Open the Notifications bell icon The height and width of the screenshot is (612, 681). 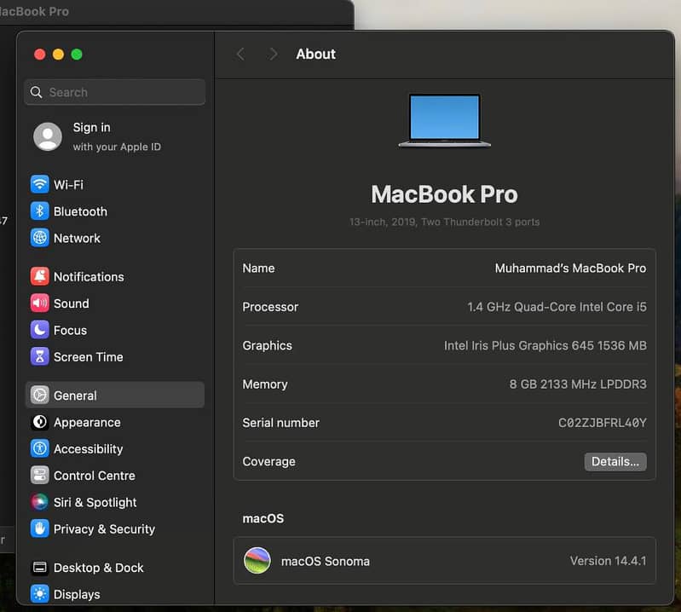(39, 277)
